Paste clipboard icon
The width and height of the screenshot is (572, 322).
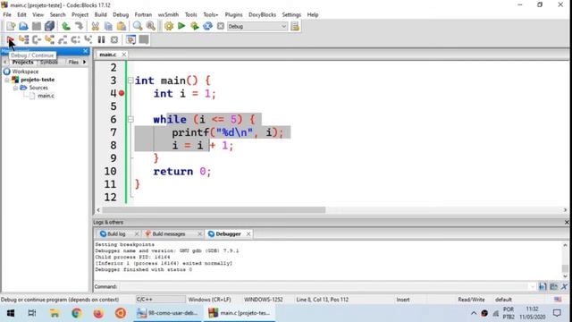click(x=122, y=26)
